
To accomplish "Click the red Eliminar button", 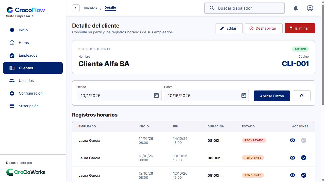I will click(300, 28).
